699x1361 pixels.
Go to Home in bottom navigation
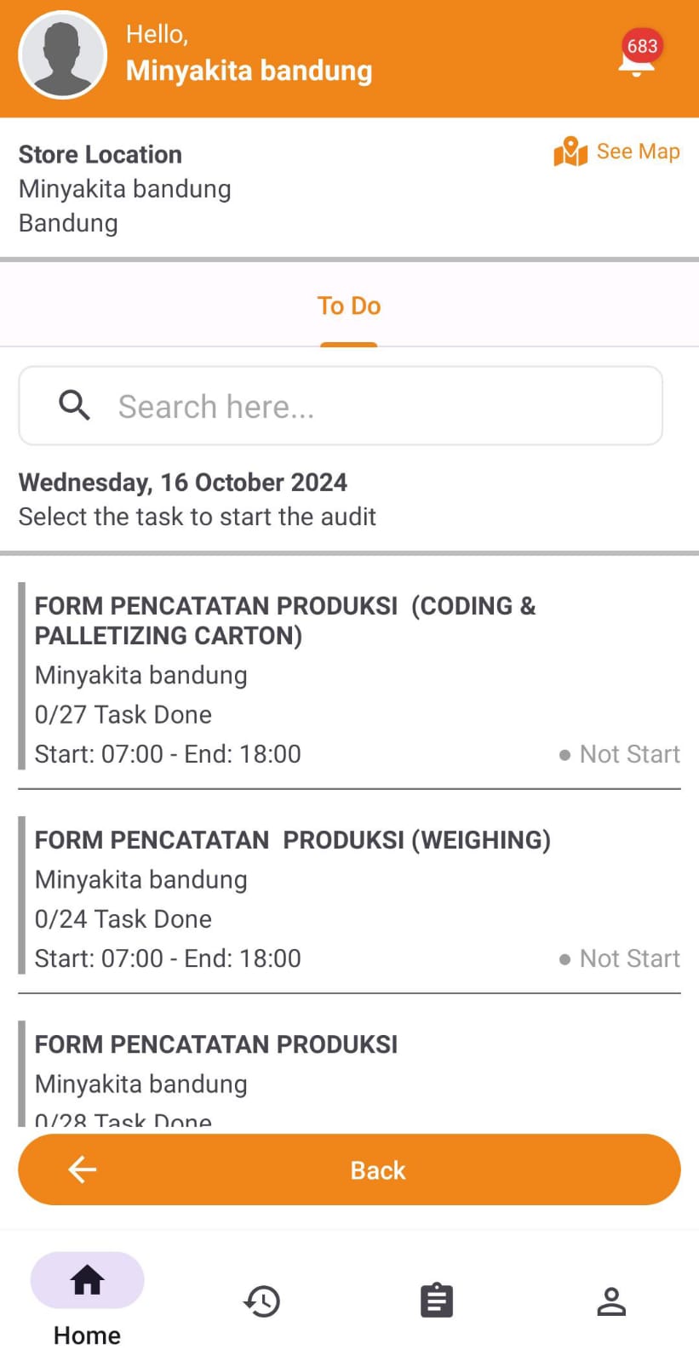pos(87,1299)
